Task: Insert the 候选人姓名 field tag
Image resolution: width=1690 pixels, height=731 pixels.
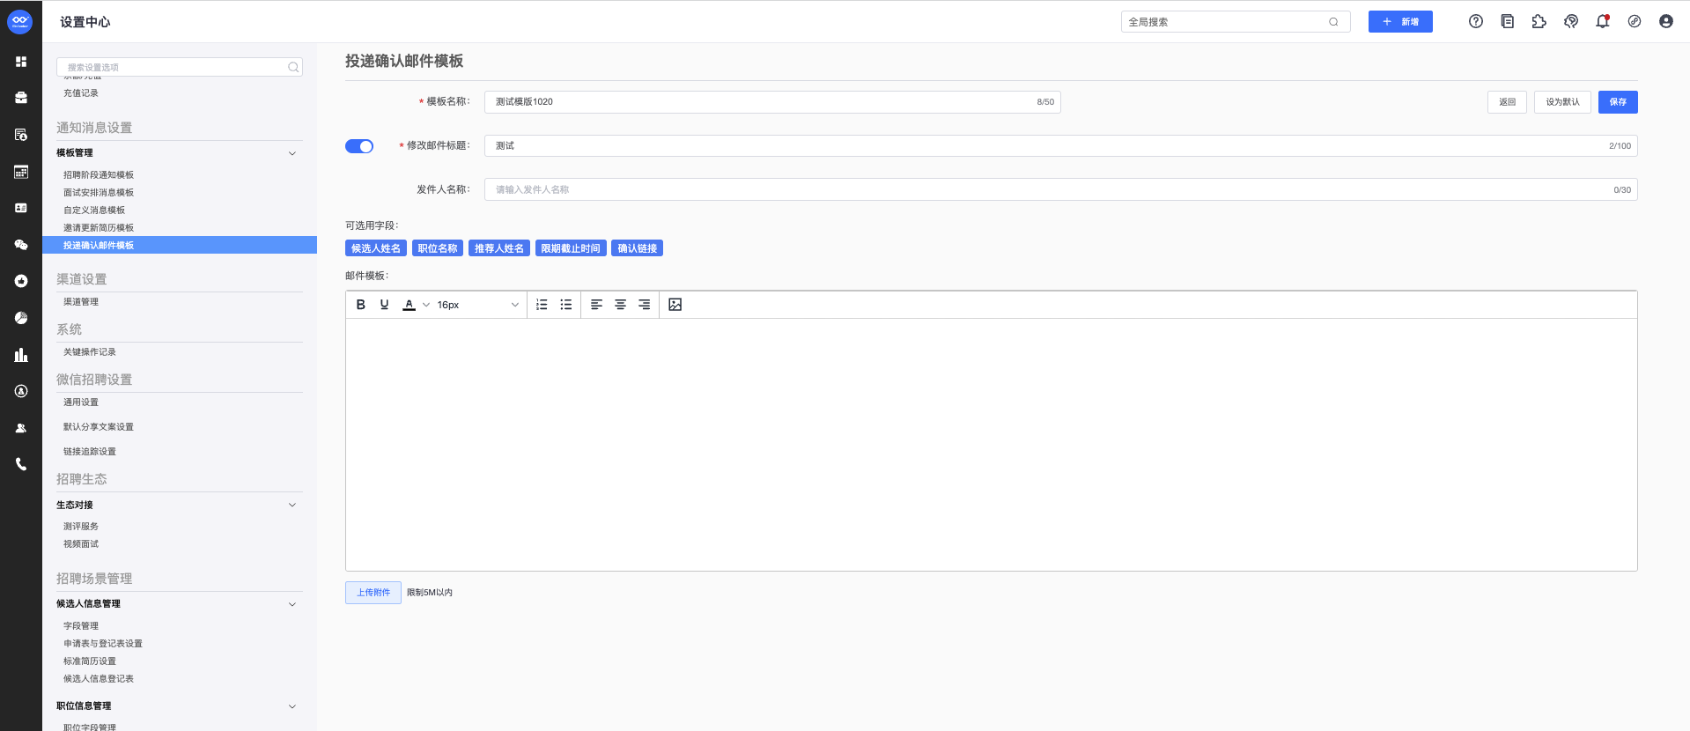Action: click(376, 248)
